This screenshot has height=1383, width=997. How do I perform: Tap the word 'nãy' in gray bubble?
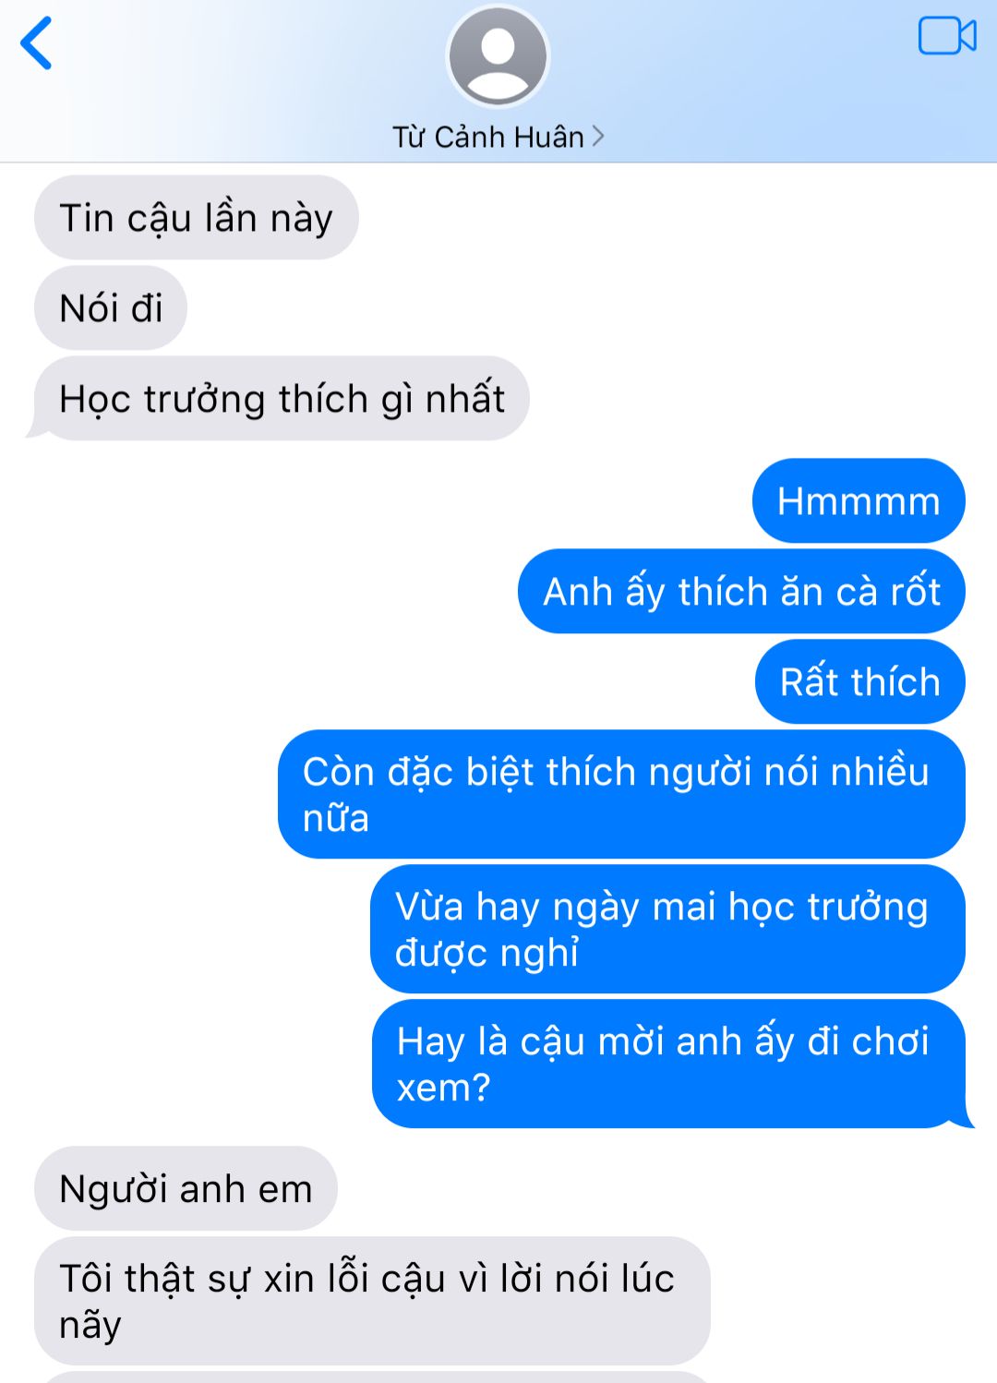(x=90, y=1325)
